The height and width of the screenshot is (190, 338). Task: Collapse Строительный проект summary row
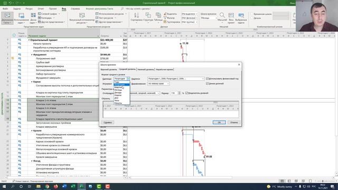29,40
